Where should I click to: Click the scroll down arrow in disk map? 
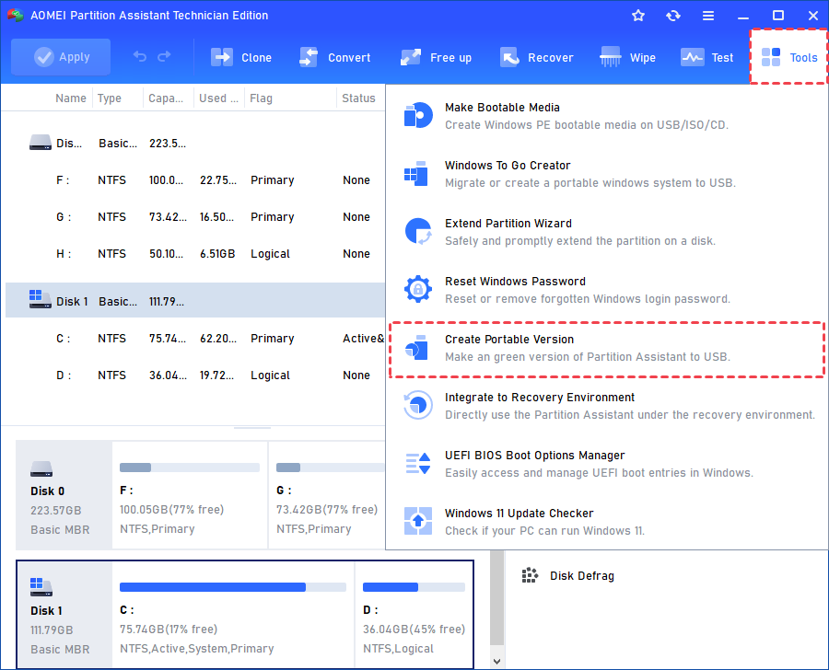tap(496, 661)
